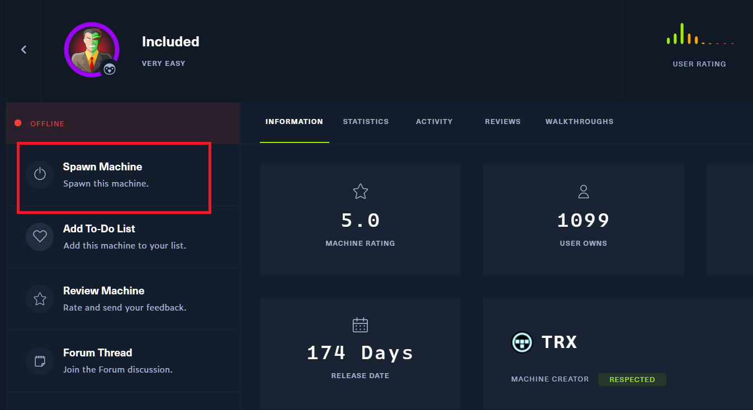Screen dimensions: 753x410
Task: Click the star icon above machine rating
Action: [360, 192]
